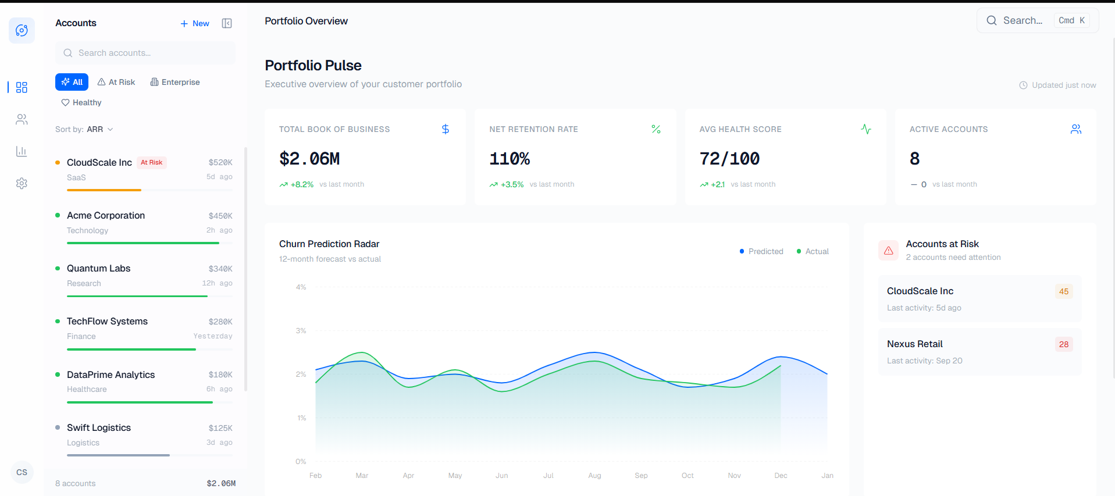Click the CS user avatar

[x=22, y=472]
